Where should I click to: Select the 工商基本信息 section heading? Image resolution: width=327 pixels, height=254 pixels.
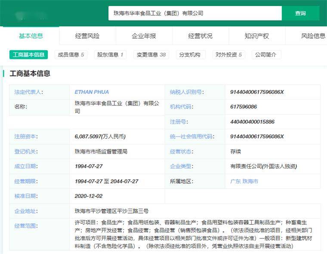30,74
